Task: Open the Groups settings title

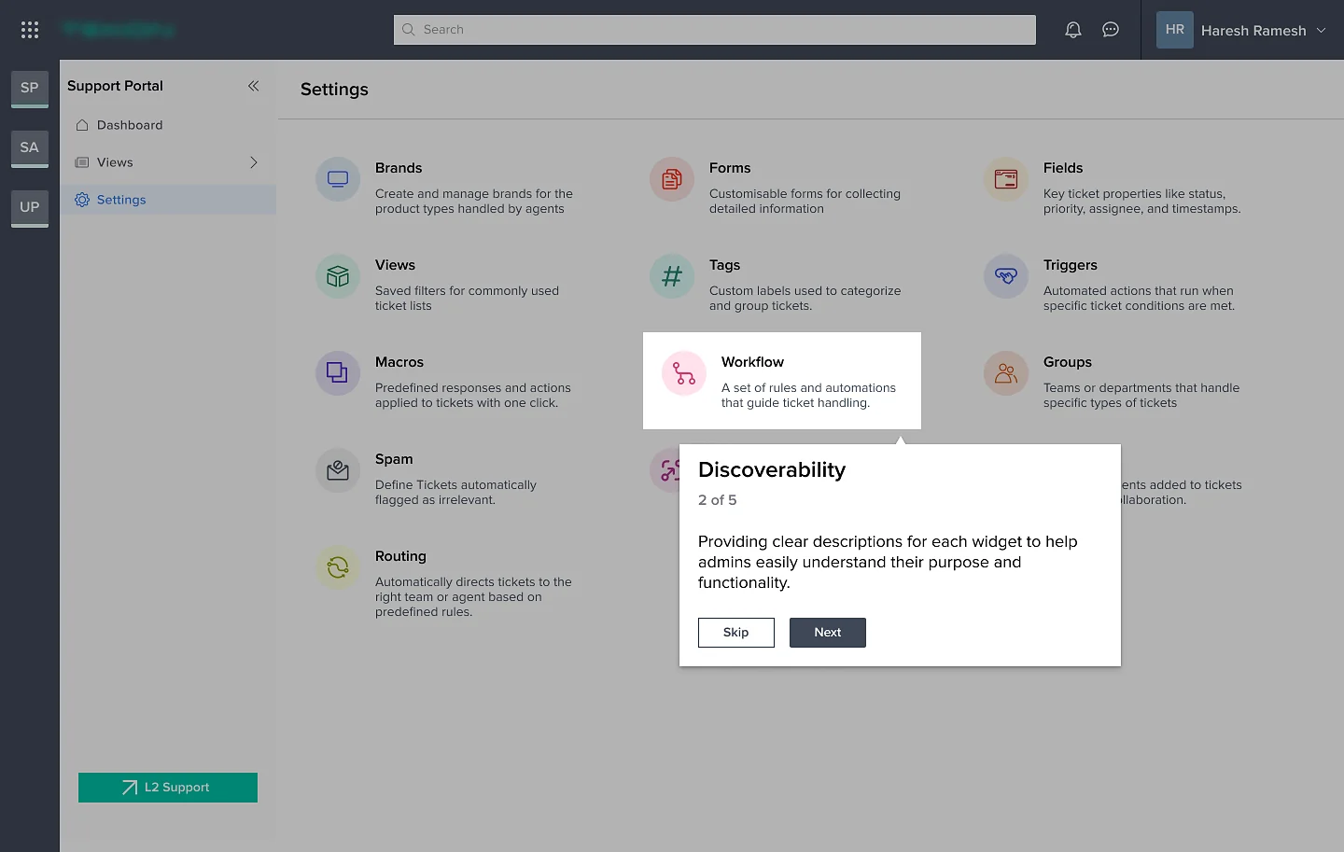Action: (x=1068, y=362)
